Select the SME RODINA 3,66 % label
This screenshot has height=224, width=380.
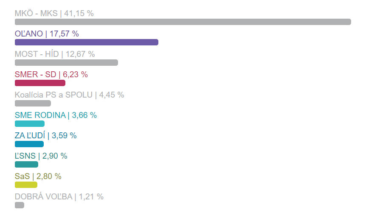56,115
